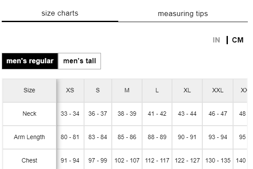
Task: Switch units to IN
Action: [x=216, y=40]
